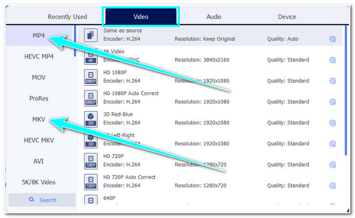355x218 pixels.
Task: Select HEVC MP4 format in sidebar
Action: [x=38, y=57]
